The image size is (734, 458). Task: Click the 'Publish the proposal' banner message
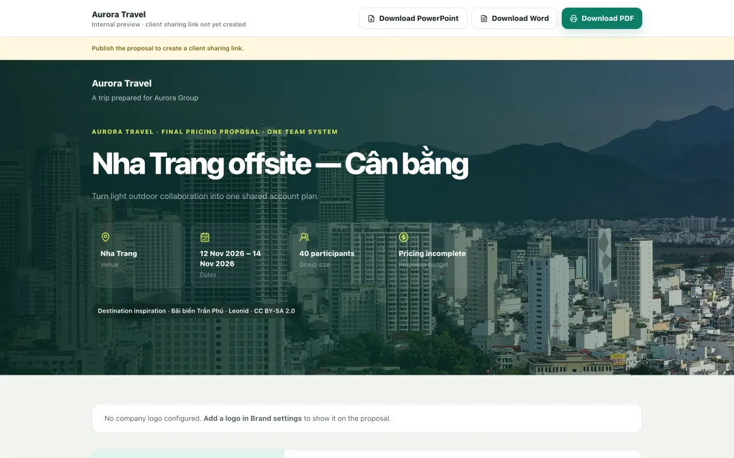pos(168,48)
